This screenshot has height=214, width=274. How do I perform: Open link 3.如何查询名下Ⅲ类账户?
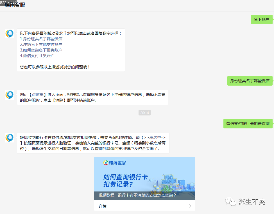[x=41, y=50]
